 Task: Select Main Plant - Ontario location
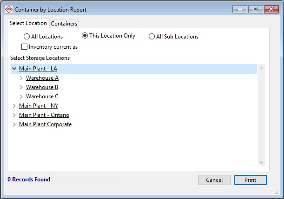pyautogui.click(x=44, y=115)
